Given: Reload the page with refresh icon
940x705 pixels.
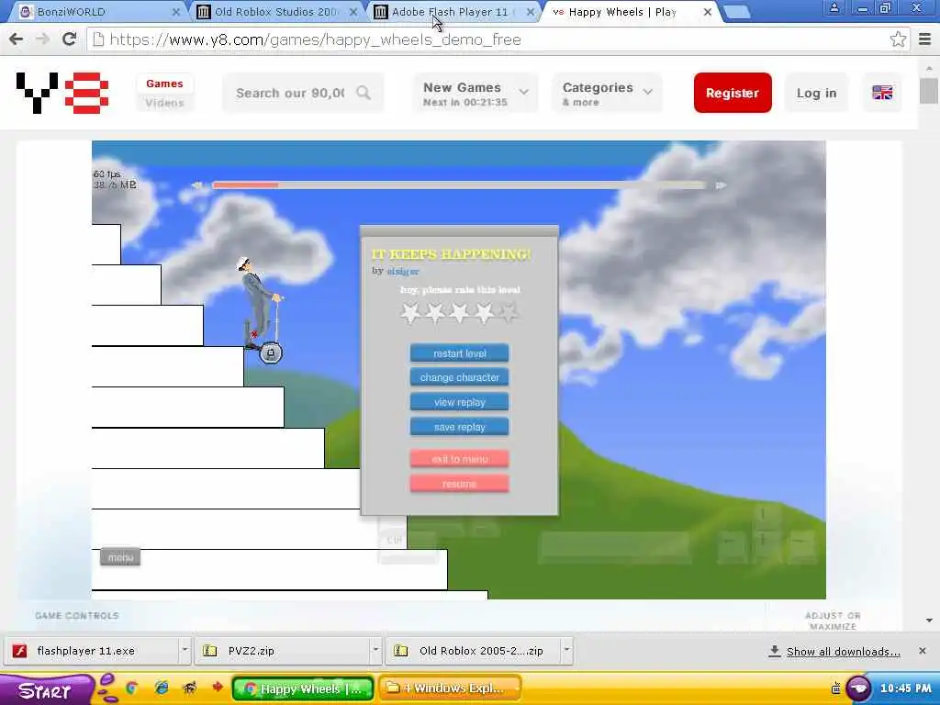Looking at the screenshot, I should 70,39.
